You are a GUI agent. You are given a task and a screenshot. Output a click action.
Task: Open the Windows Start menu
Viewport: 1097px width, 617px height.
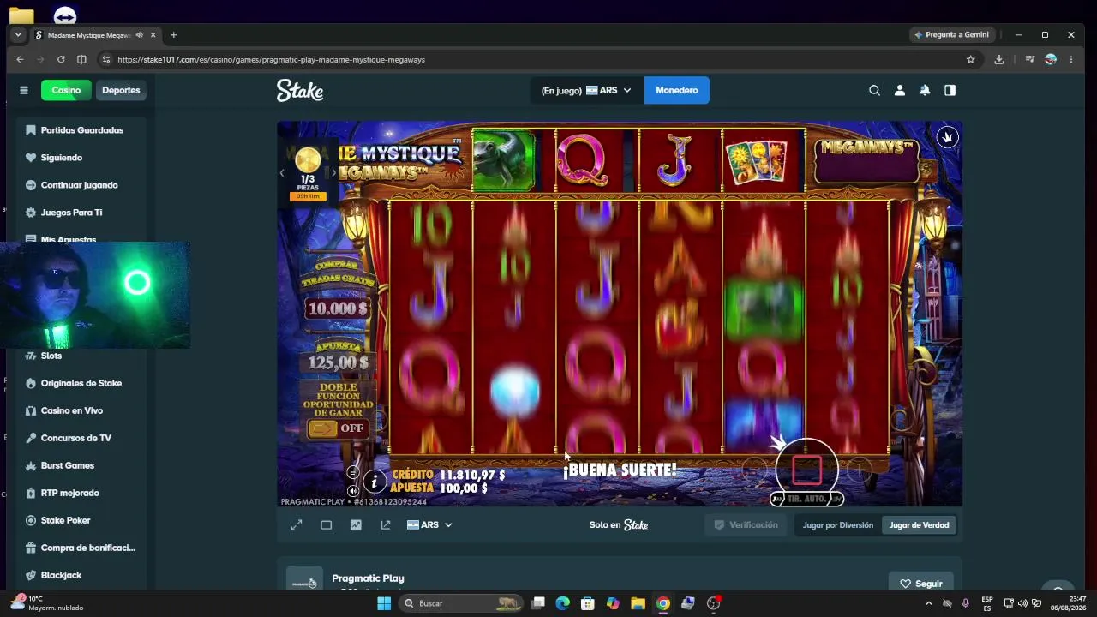384,603
